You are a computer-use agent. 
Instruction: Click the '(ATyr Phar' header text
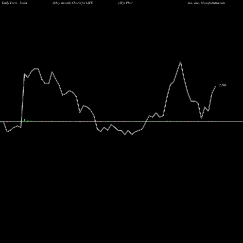[125, 3]
